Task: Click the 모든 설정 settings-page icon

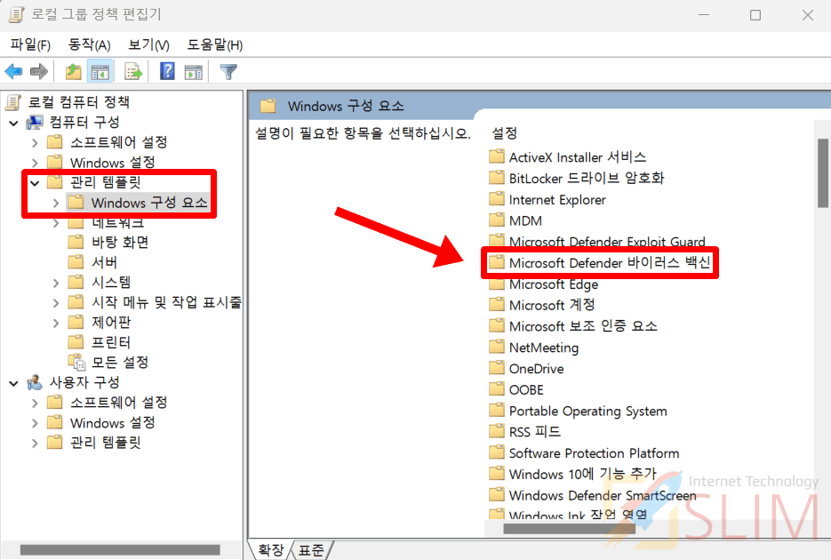Action: (x=76, y=362)
